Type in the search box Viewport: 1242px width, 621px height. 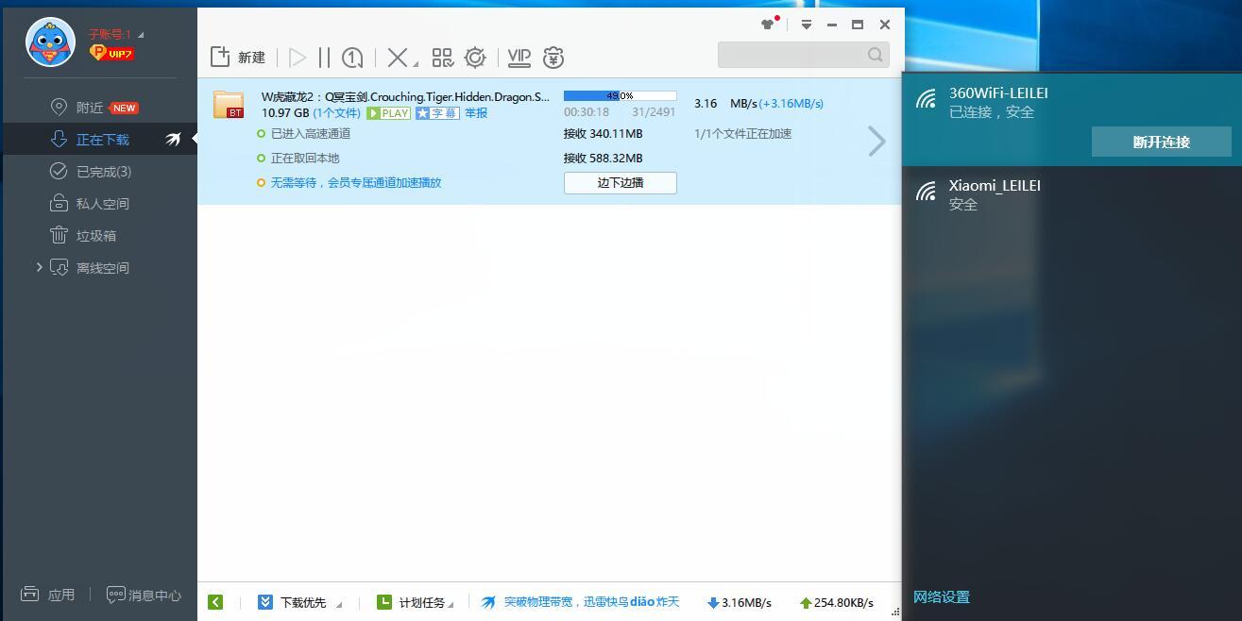798,55
